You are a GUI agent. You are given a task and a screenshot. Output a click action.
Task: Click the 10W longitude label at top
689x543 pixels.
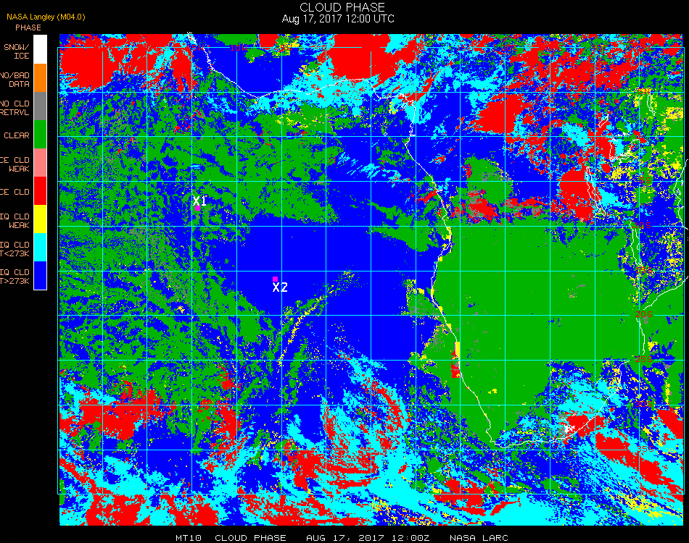(x=238, y=48)
